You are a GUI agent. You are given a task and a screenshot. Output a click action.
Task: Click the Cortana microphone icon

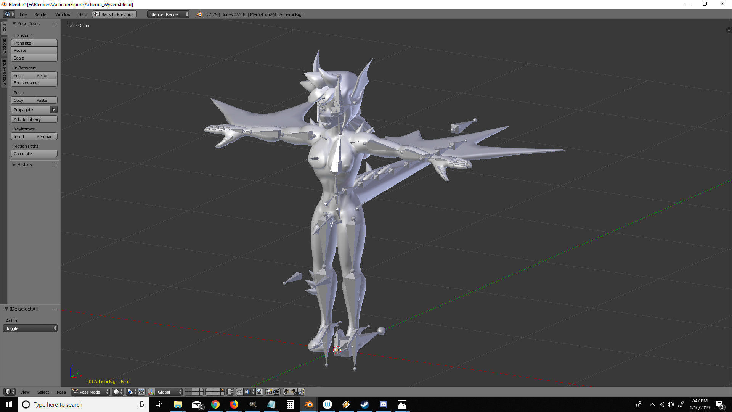point(141,404)
